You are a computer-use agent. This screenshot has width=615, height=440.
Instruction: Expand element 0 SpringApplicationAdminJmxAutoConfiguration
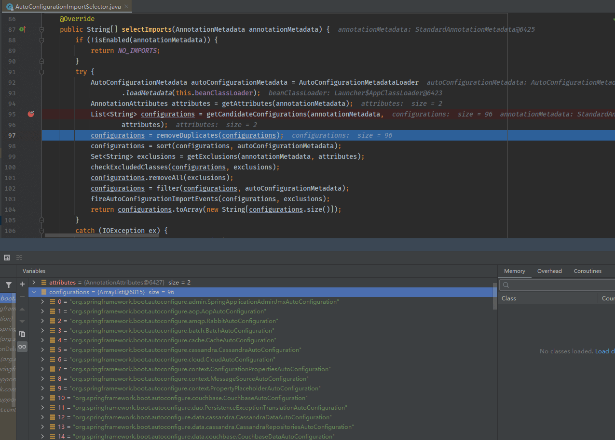tap(42, 302)
